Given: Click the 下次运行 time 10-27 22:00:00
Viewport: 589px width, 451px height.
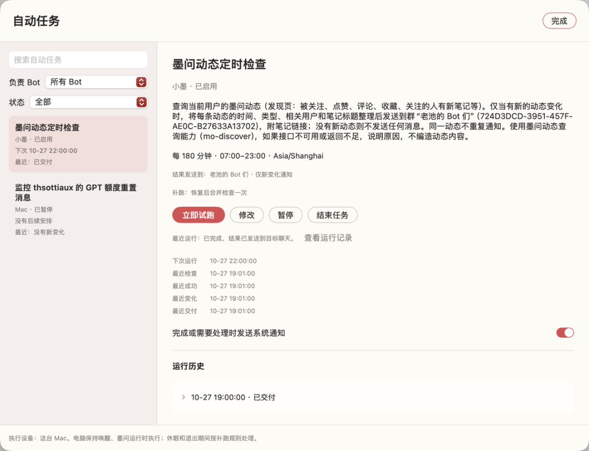Looking at the screenshot, I should (233, 261).
